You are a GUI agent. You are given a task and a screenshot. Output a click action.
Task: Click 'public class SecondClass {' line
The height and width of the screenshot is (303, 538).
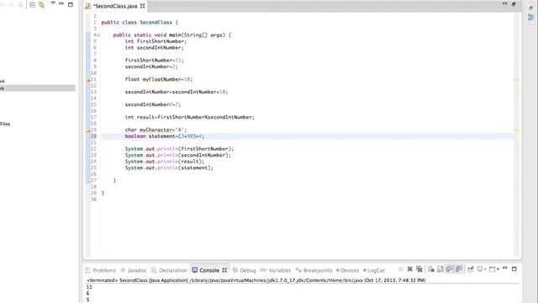tap(140, 23)
